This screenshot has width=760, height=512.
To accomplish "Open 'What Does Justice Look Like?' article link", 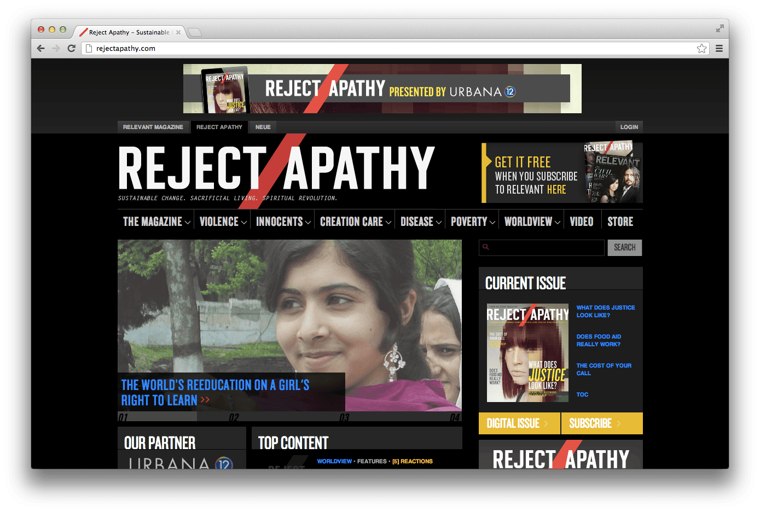I will click(606, 311).
